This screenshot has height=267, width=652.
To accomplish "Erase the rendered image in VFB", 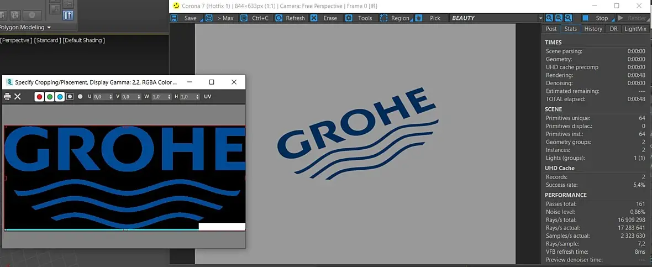I will point(325,18).
